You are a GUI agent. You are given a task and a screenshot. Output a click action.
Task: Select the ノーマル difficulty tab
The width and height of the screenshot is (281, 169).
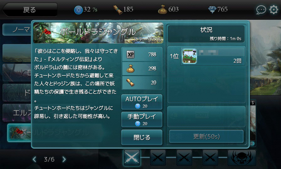pyautogui.click(x=17, y=29)
